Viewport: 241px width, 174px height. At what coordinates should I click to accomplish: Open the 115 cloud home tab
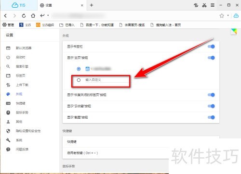point(18,5)
